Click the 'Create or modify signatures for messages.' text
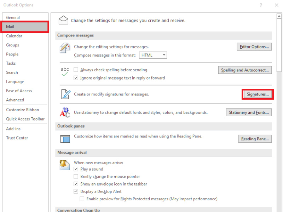This screenshot has height=212, width=283. [111, 94]
